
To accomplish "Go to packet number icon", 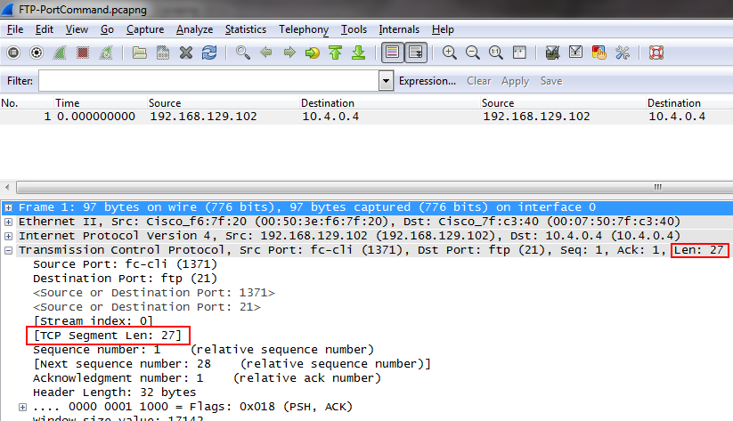I will tap(313, 53).
